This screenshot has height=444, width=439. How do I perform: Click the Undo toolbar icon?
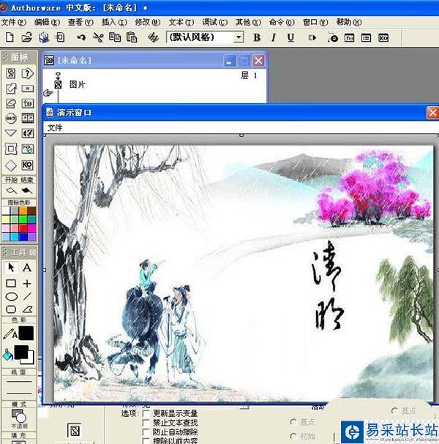[x=81, y=37]
